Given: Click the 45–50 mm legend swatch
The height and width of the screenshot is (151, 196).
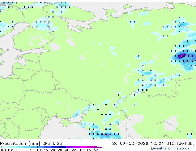Looking at the screenshot, I should [91, 147].
